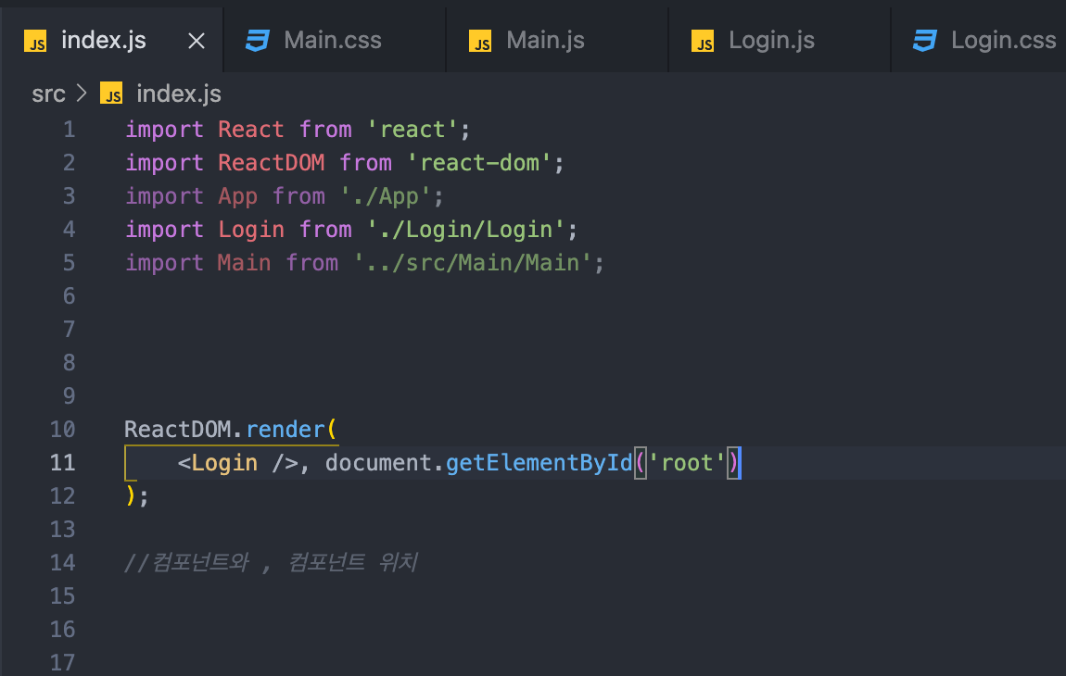Click the JS icon on Main.js tab

[480, 41]
